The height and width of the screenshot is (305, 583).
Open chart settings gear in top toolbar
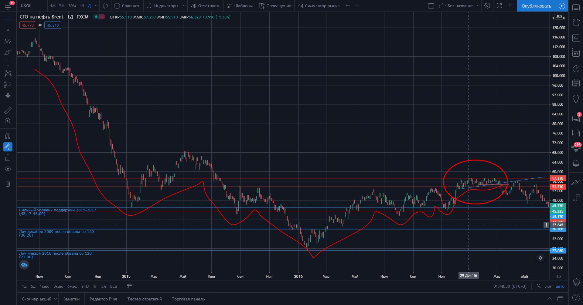click(487, 6)
